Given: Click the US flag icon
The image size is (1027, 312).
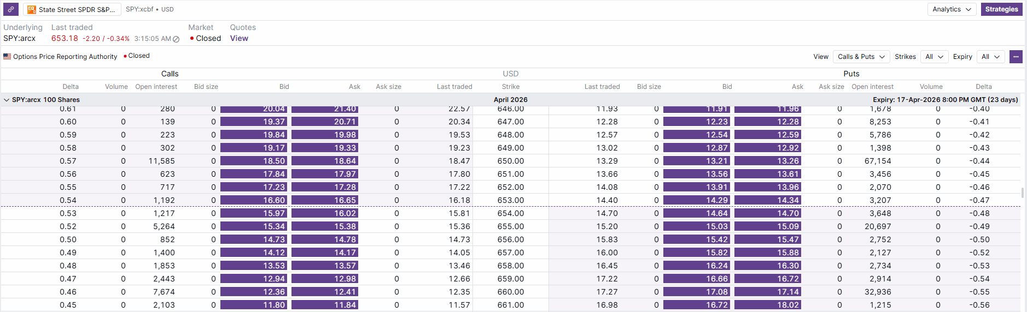Looking at the screenshot, I should tap(7, 56).
